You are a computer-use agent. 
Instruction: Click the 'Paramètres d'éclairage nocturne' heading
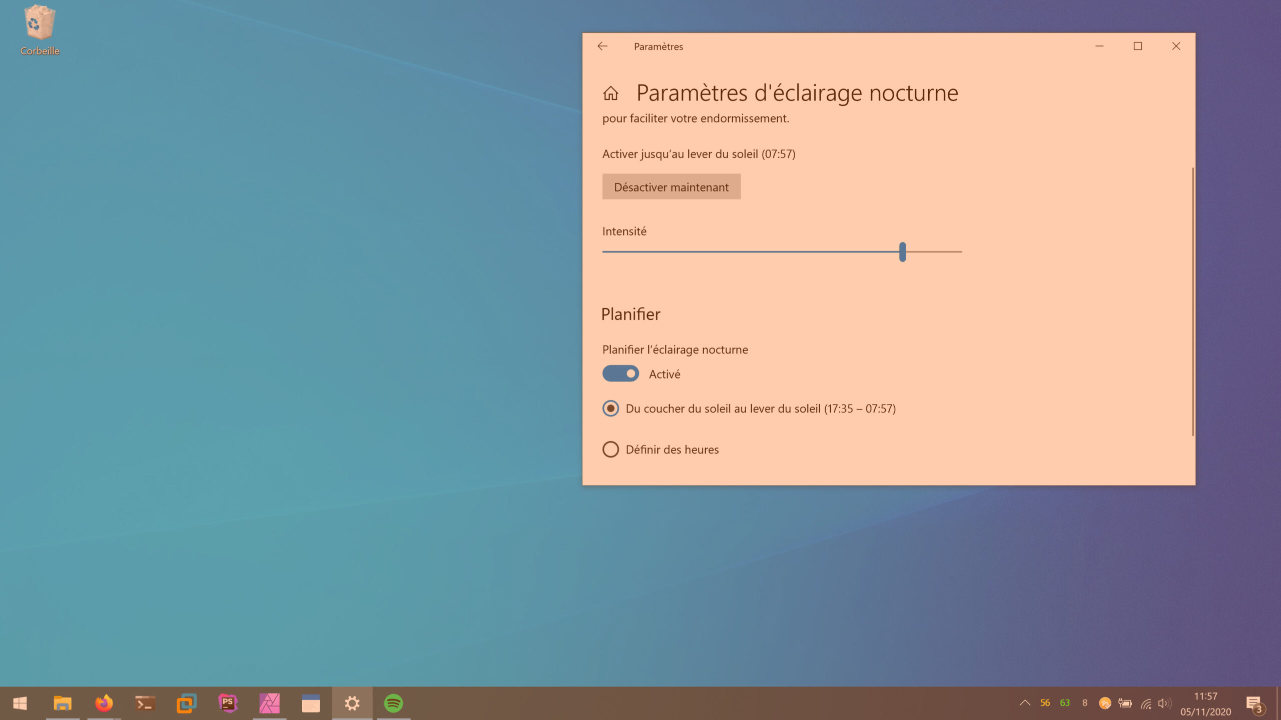(797, 93)
